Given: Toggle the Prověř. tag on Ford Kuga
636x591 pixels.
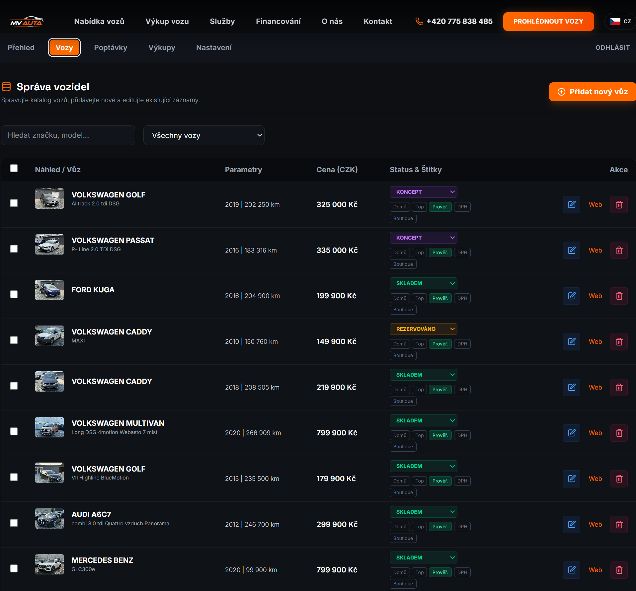Looking at the screenshot, I should coord(440,298).
